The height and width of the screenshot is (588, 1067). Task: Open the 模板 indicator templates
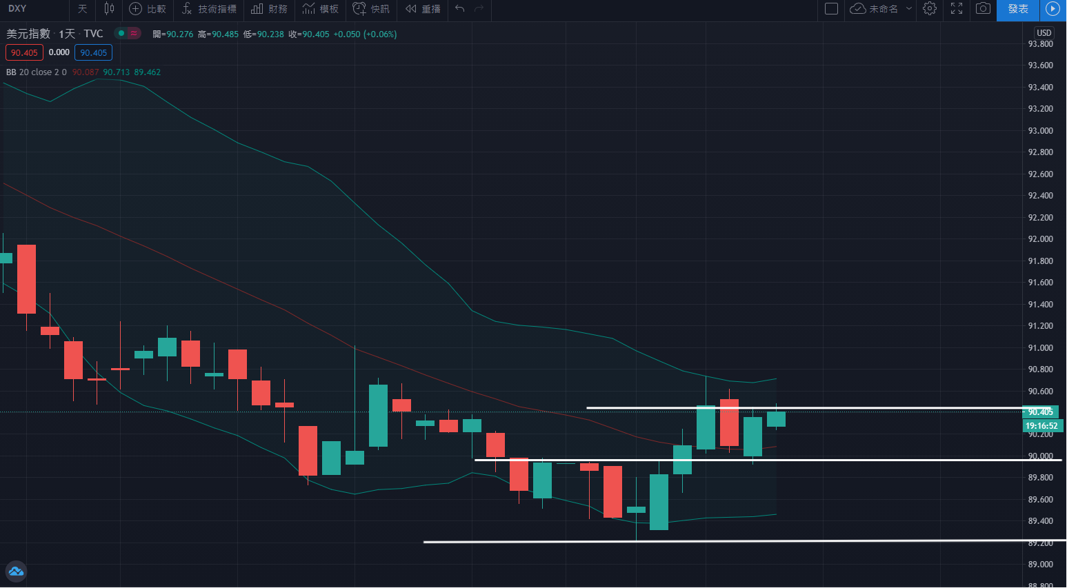point(321,9)
